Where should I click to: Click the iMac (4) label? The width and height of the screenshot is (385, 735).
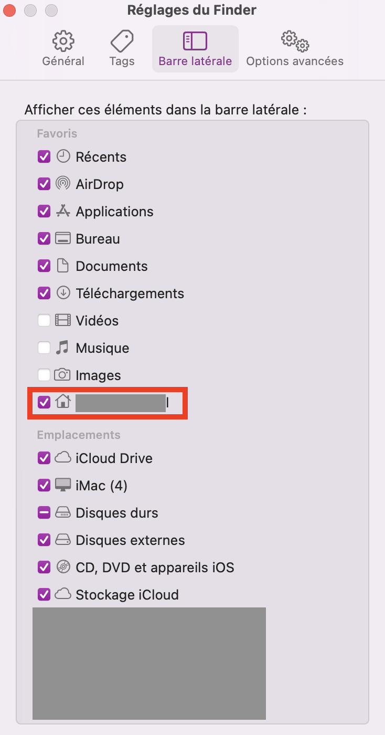[x=102, y=486]
